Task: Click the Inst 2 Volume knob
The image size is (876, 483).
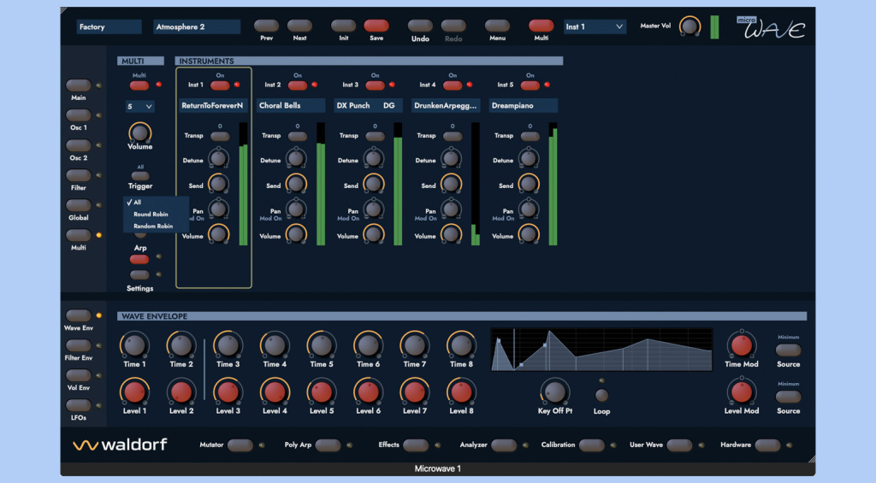Action: tap(296, 234)
